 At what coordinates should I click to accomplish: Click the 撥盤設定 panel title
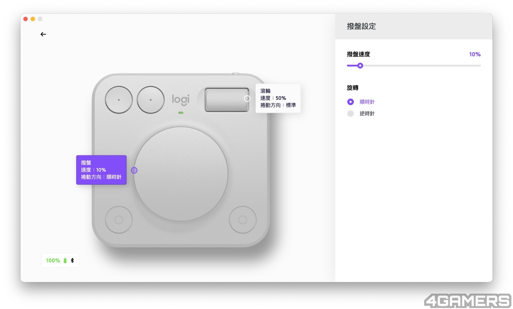(x=361, y=26)
